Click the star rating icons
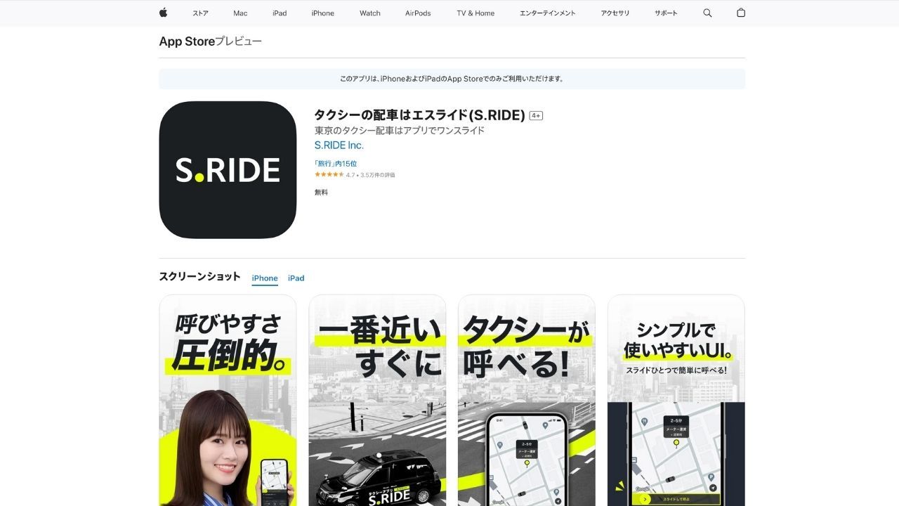Image resolution: width=899 pixels, height=506 pixels. pyautogui.click(x=329, y=174)
